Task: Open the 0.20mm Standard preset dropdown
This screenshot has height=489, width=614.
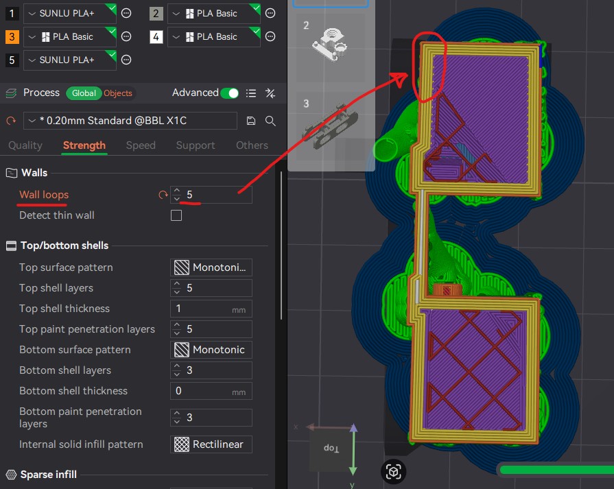Action: (130, 121)
